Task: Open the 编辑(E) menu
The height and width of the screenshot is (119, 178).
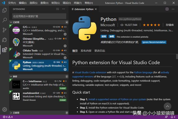Action: click(23, 3)
